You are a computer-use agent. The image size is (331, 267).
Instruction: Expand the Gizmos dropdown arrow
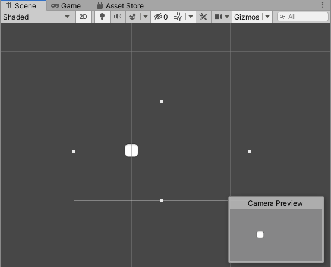click(267, 17)
